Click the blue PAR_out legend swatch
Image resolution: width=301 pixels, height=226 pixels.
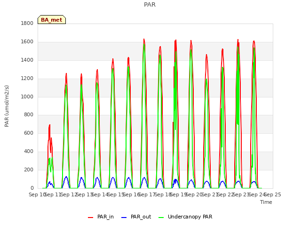(124, 218)
